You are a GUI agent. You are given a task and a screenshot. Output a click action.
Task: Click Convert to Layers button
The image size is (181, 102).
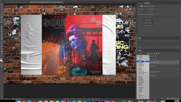coord(148,25)
